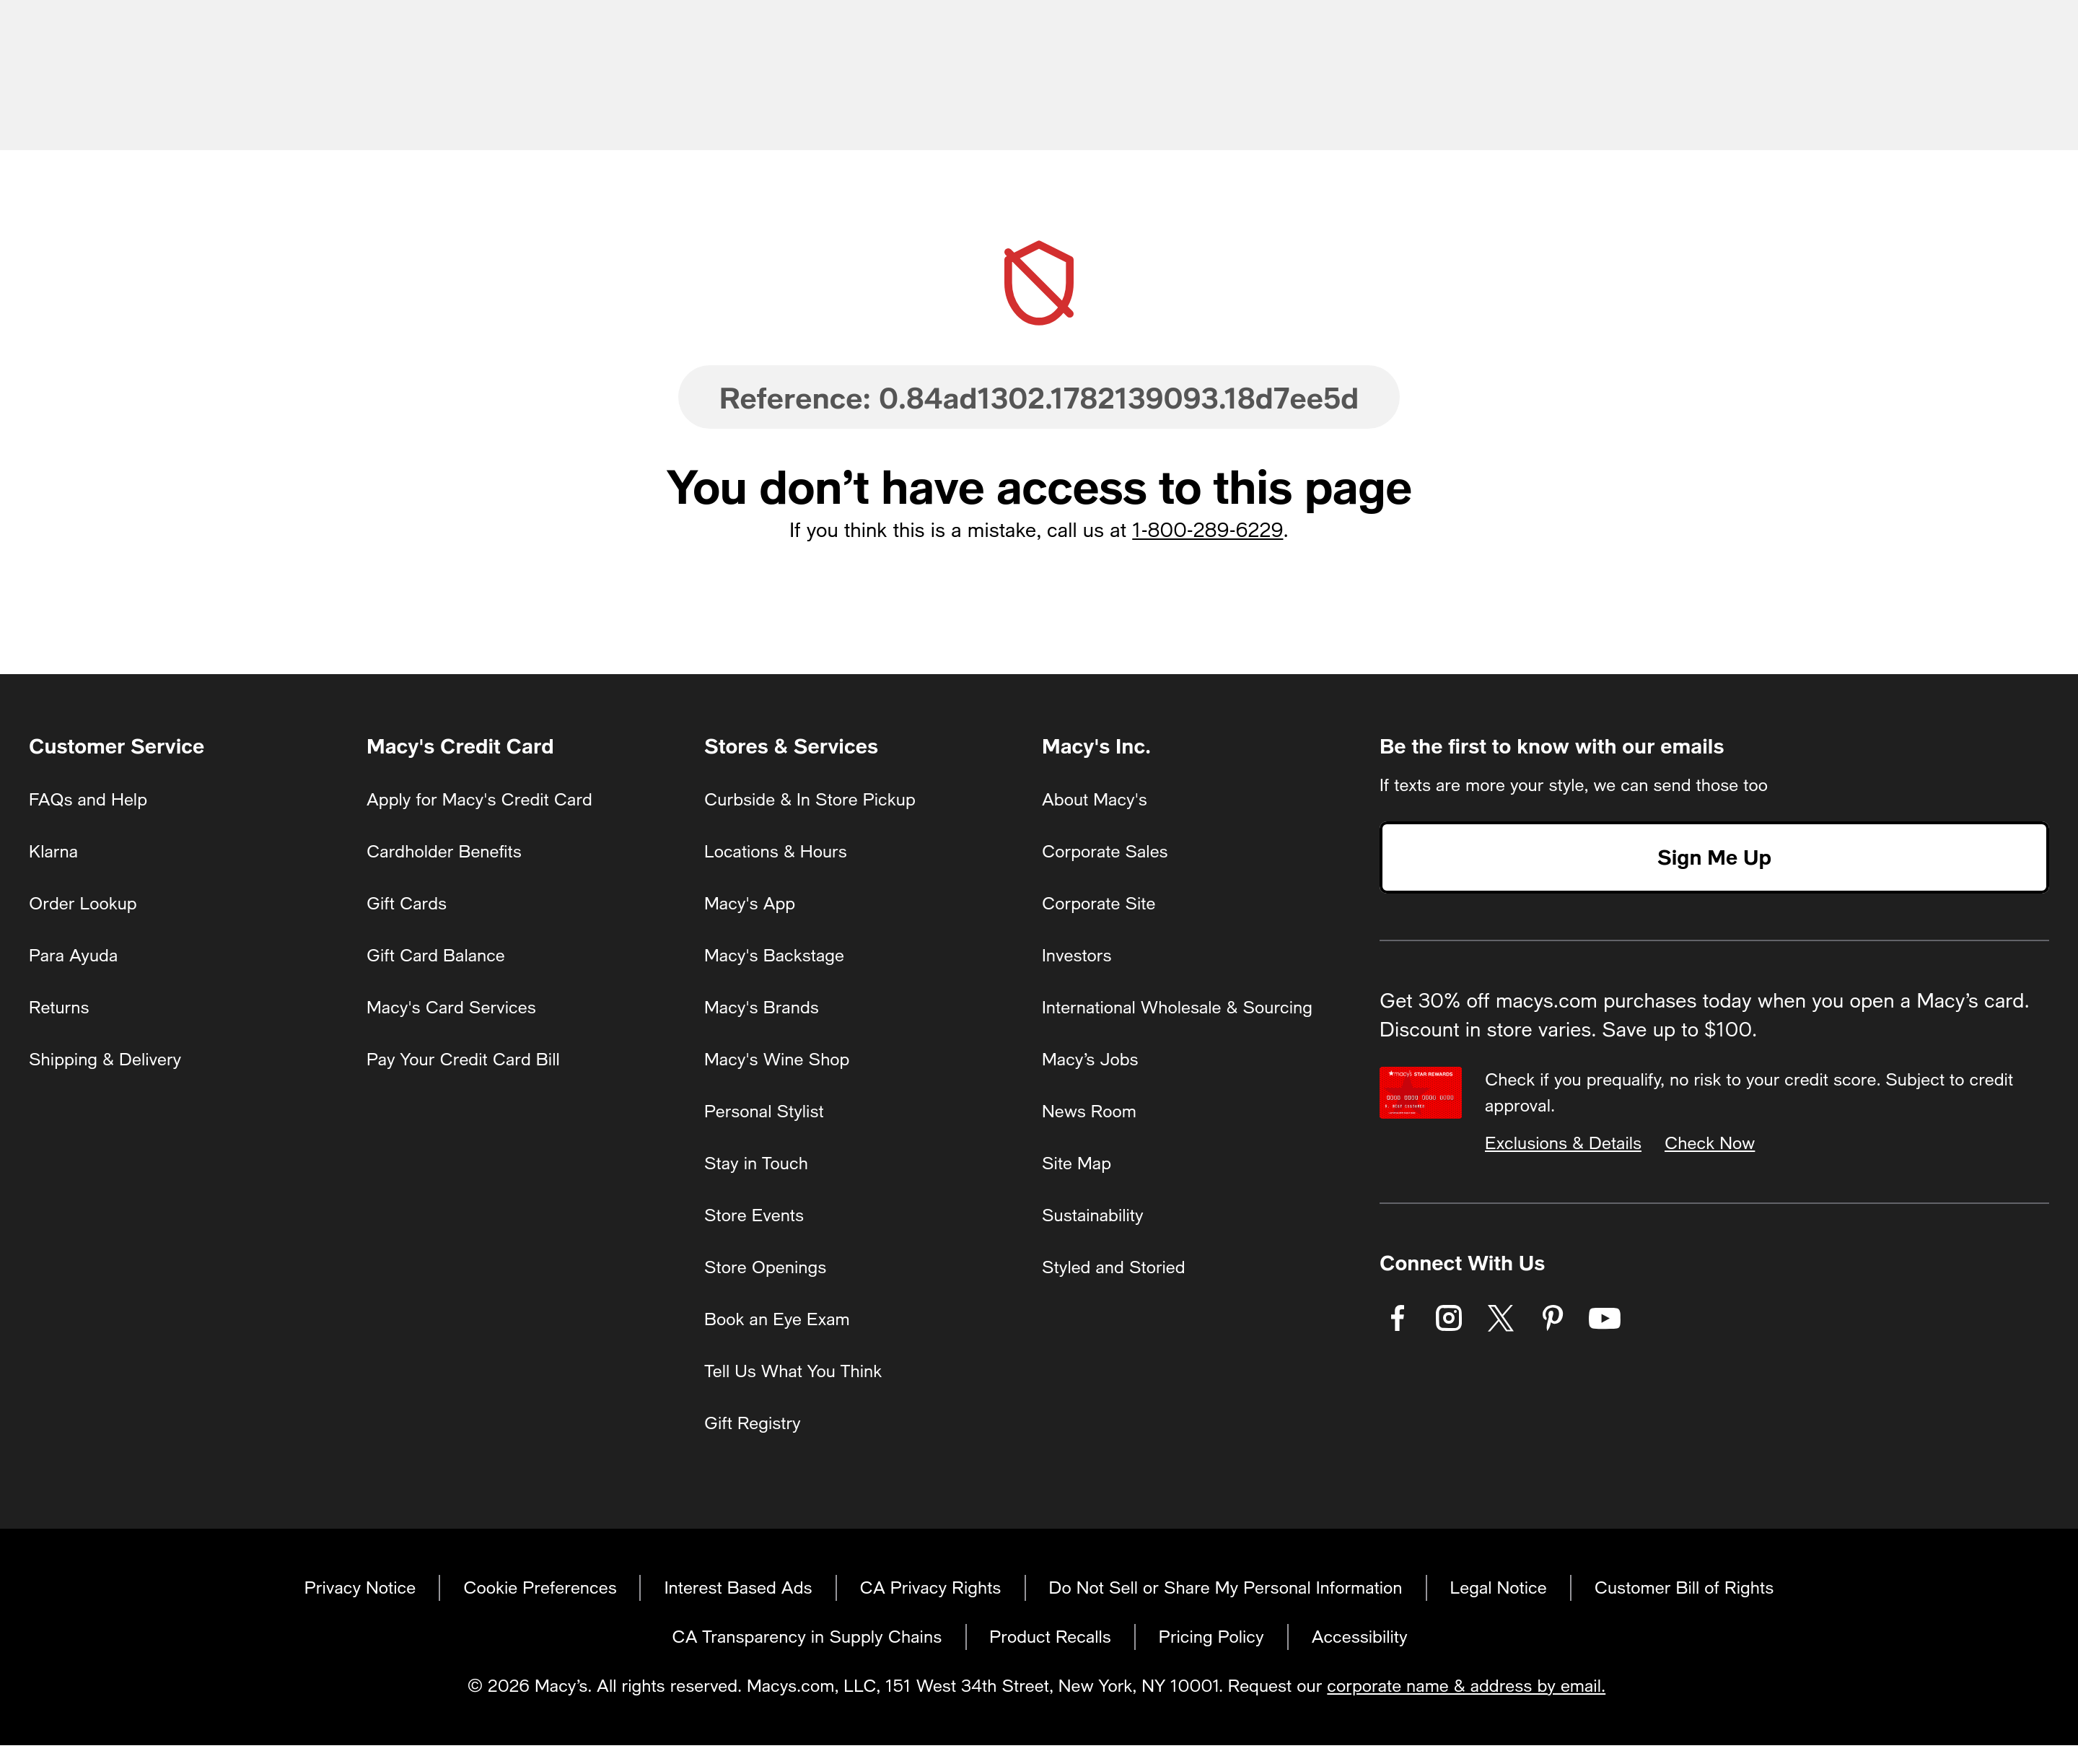The height and width of the screenshot is (1764, 2078).
Task: Open the Gift Cards link
Action: coord(405,903)
